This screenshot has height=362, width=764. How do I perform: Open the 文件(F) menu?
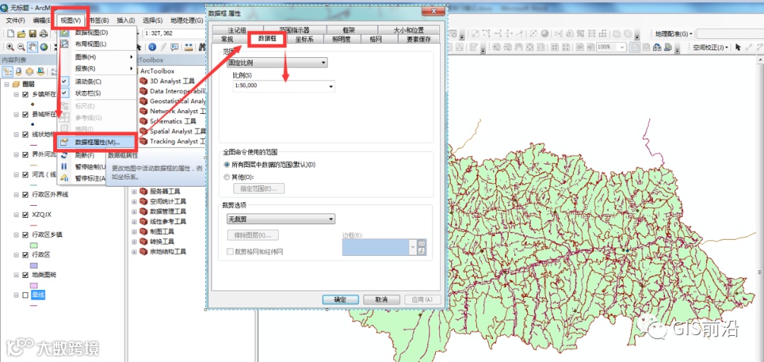tap(15, 20)
